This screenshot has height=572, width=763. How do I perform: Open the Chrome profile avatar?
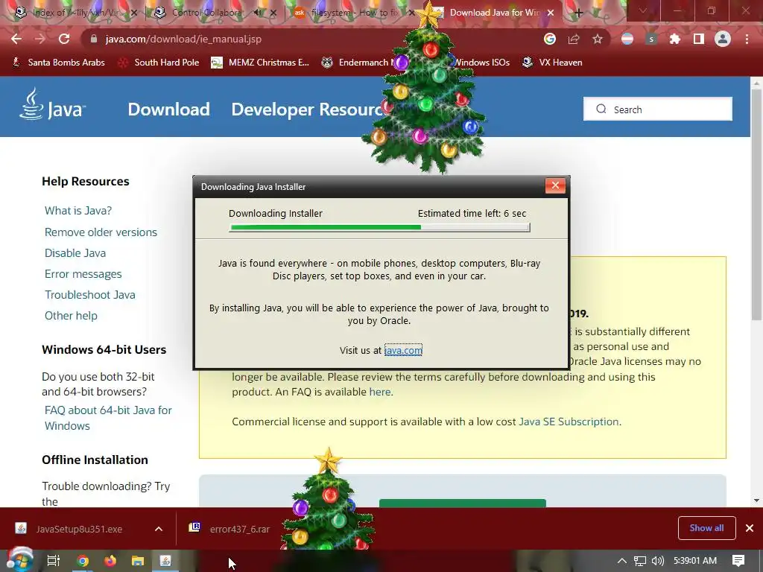pos(723,39)
